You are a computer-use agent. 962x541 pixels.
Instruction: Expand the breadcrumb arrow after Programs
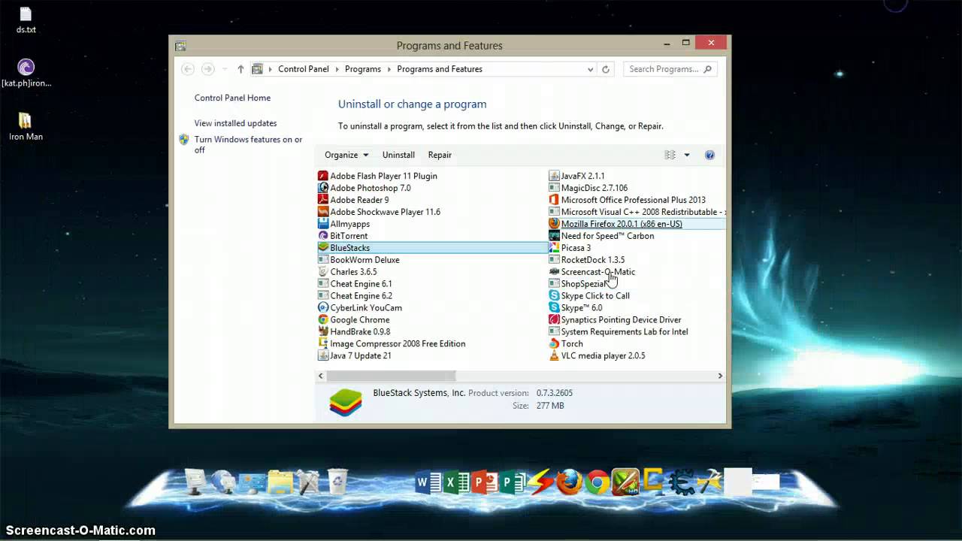pos(389,69)
